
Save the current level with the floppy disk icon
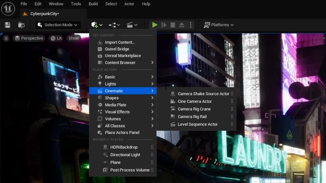coord(8,25)
